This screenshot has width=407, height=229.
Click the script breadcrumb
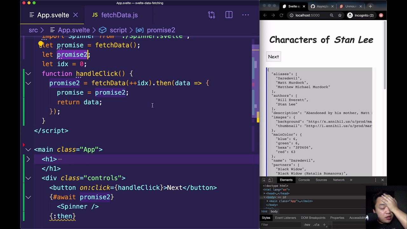[118, 30]
